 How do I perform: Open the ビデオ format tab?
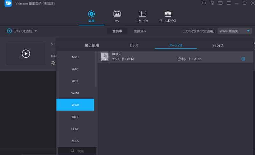click(x=134, y=46)
